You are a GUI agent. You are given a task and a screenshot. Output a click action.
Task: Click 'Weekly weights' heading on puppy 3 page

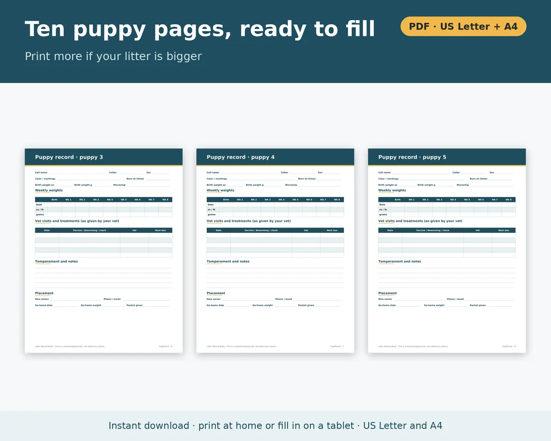coord(49,190)
